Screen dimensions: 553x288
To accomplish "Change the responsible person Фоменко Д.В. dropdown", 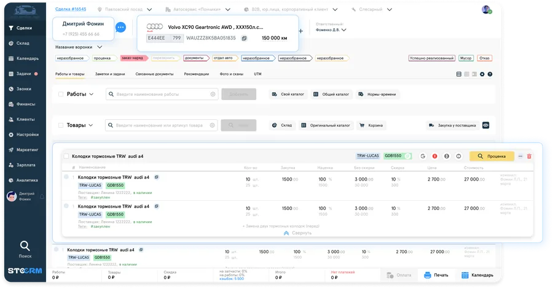I will point(331,30).
